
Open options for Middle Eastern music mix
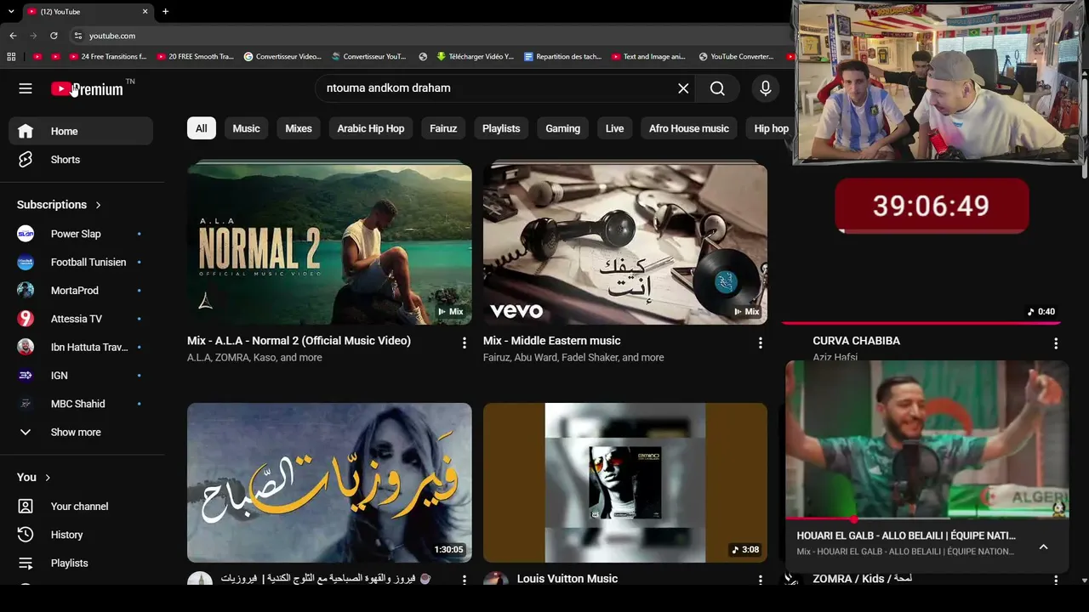pos(760,343)
